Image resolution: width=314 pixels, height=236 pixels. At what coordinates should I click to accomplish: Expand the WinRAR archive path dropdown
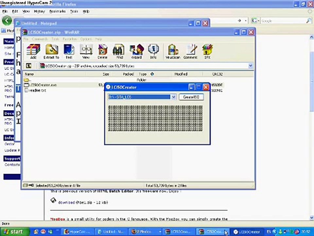click(x=250, y=66)
